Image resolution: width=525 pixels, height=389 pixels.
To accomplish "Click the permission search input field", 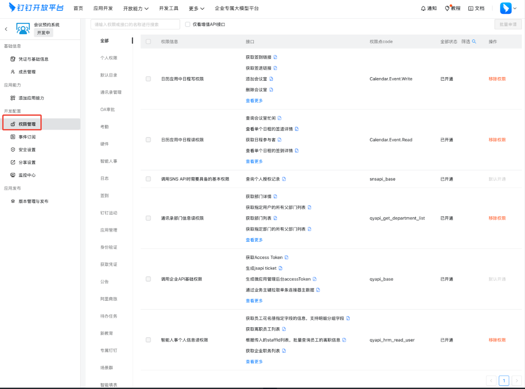I will tap(135, 24).
